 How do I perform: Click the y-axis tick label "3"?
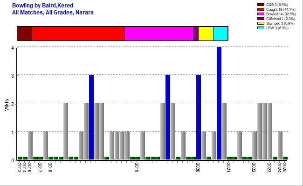pos(13,76)
